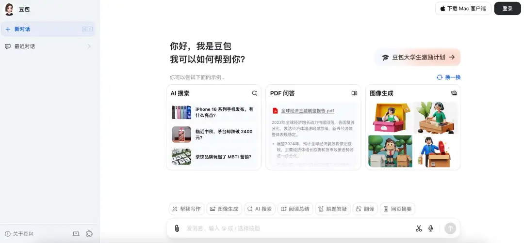Screen dimensions: 524x243
Task: Focus the 发消息 message input field
Action: [297, 228]
